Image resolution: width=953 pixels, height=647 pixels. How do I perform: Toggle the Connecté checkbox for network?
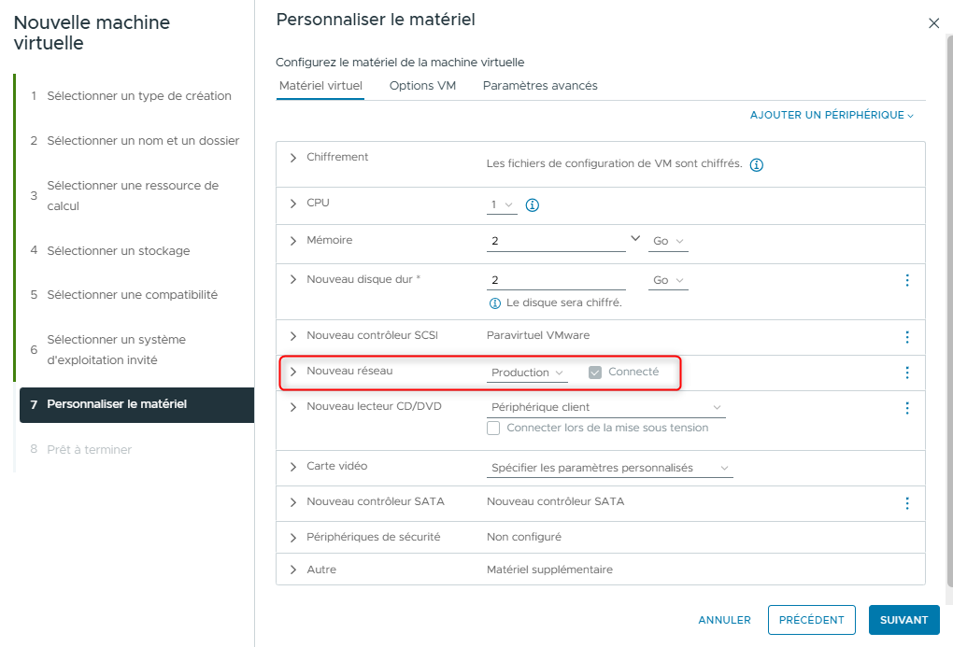(x=595, y=373)
